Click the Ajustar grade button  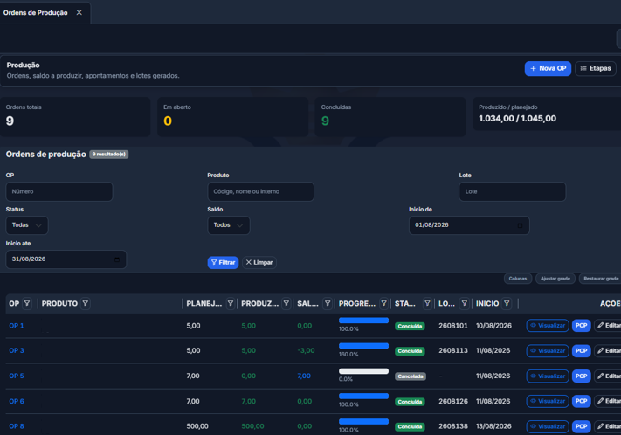point(555,279)
